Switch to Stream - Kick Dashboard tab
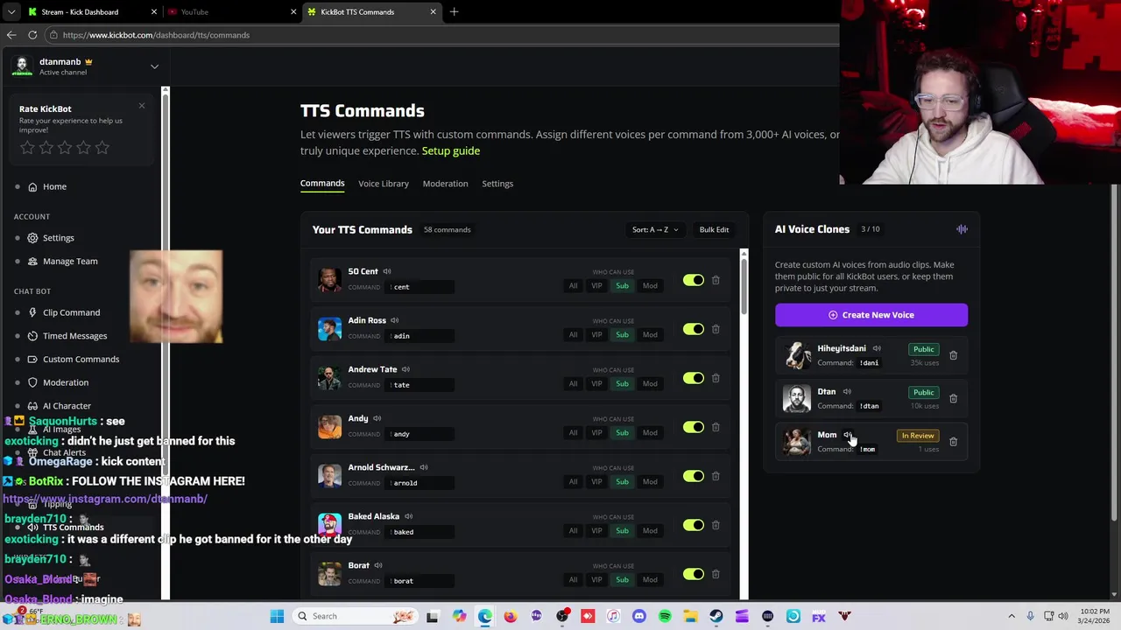This screenshot has width=1121, height=630. tap(92, 11)
